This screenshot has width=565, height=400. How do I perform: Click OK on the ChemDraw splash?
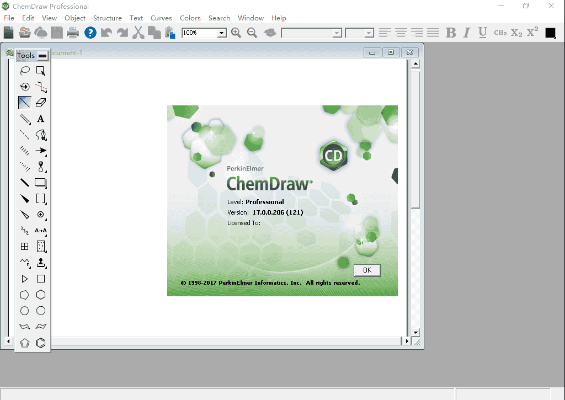pyautogui.click(x=367, y=270)
